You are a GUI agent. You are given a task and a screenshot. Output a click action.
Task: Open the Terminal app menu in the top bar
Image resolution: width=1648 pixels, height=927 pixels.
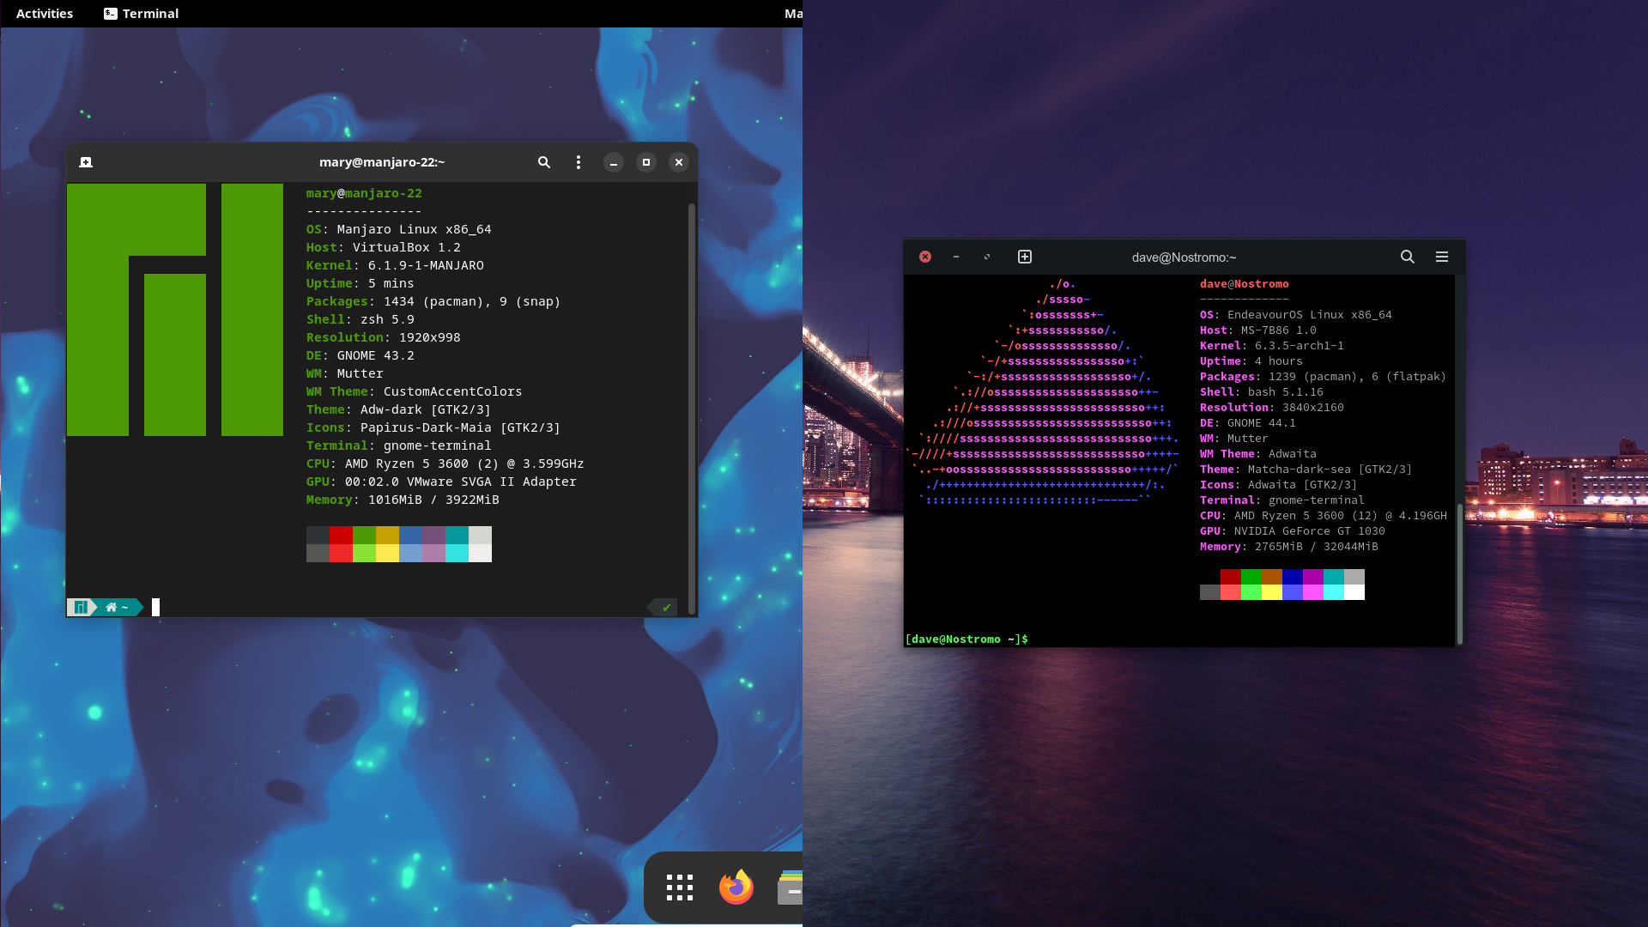142,14
